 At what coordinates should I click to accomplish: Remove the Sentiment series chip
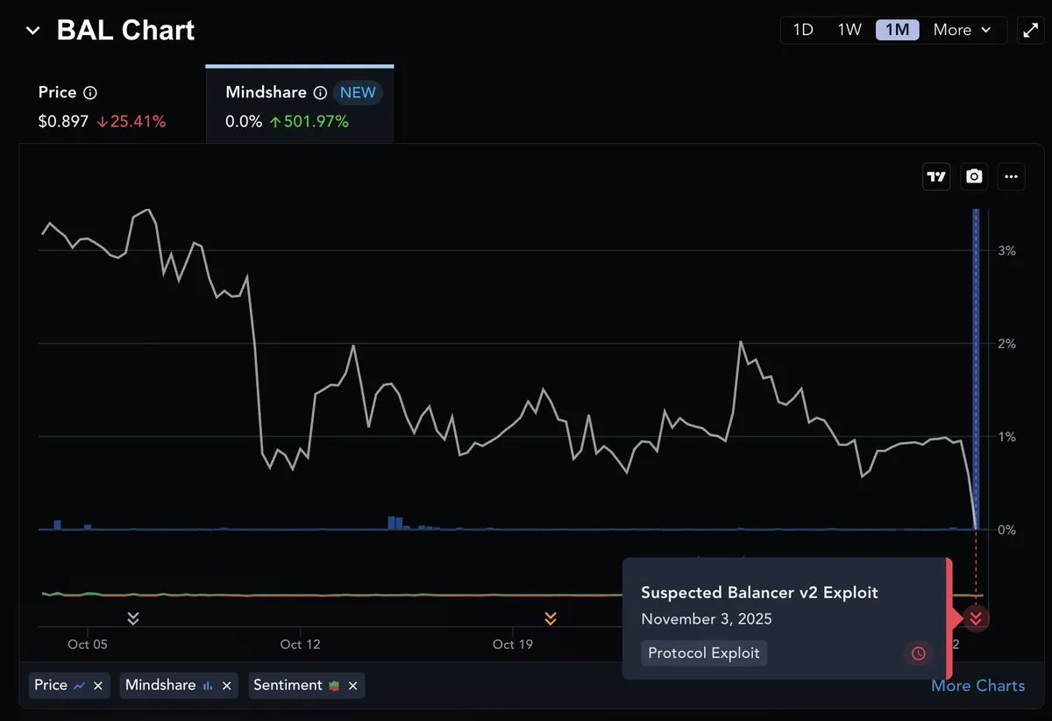(x=353, y=686)
